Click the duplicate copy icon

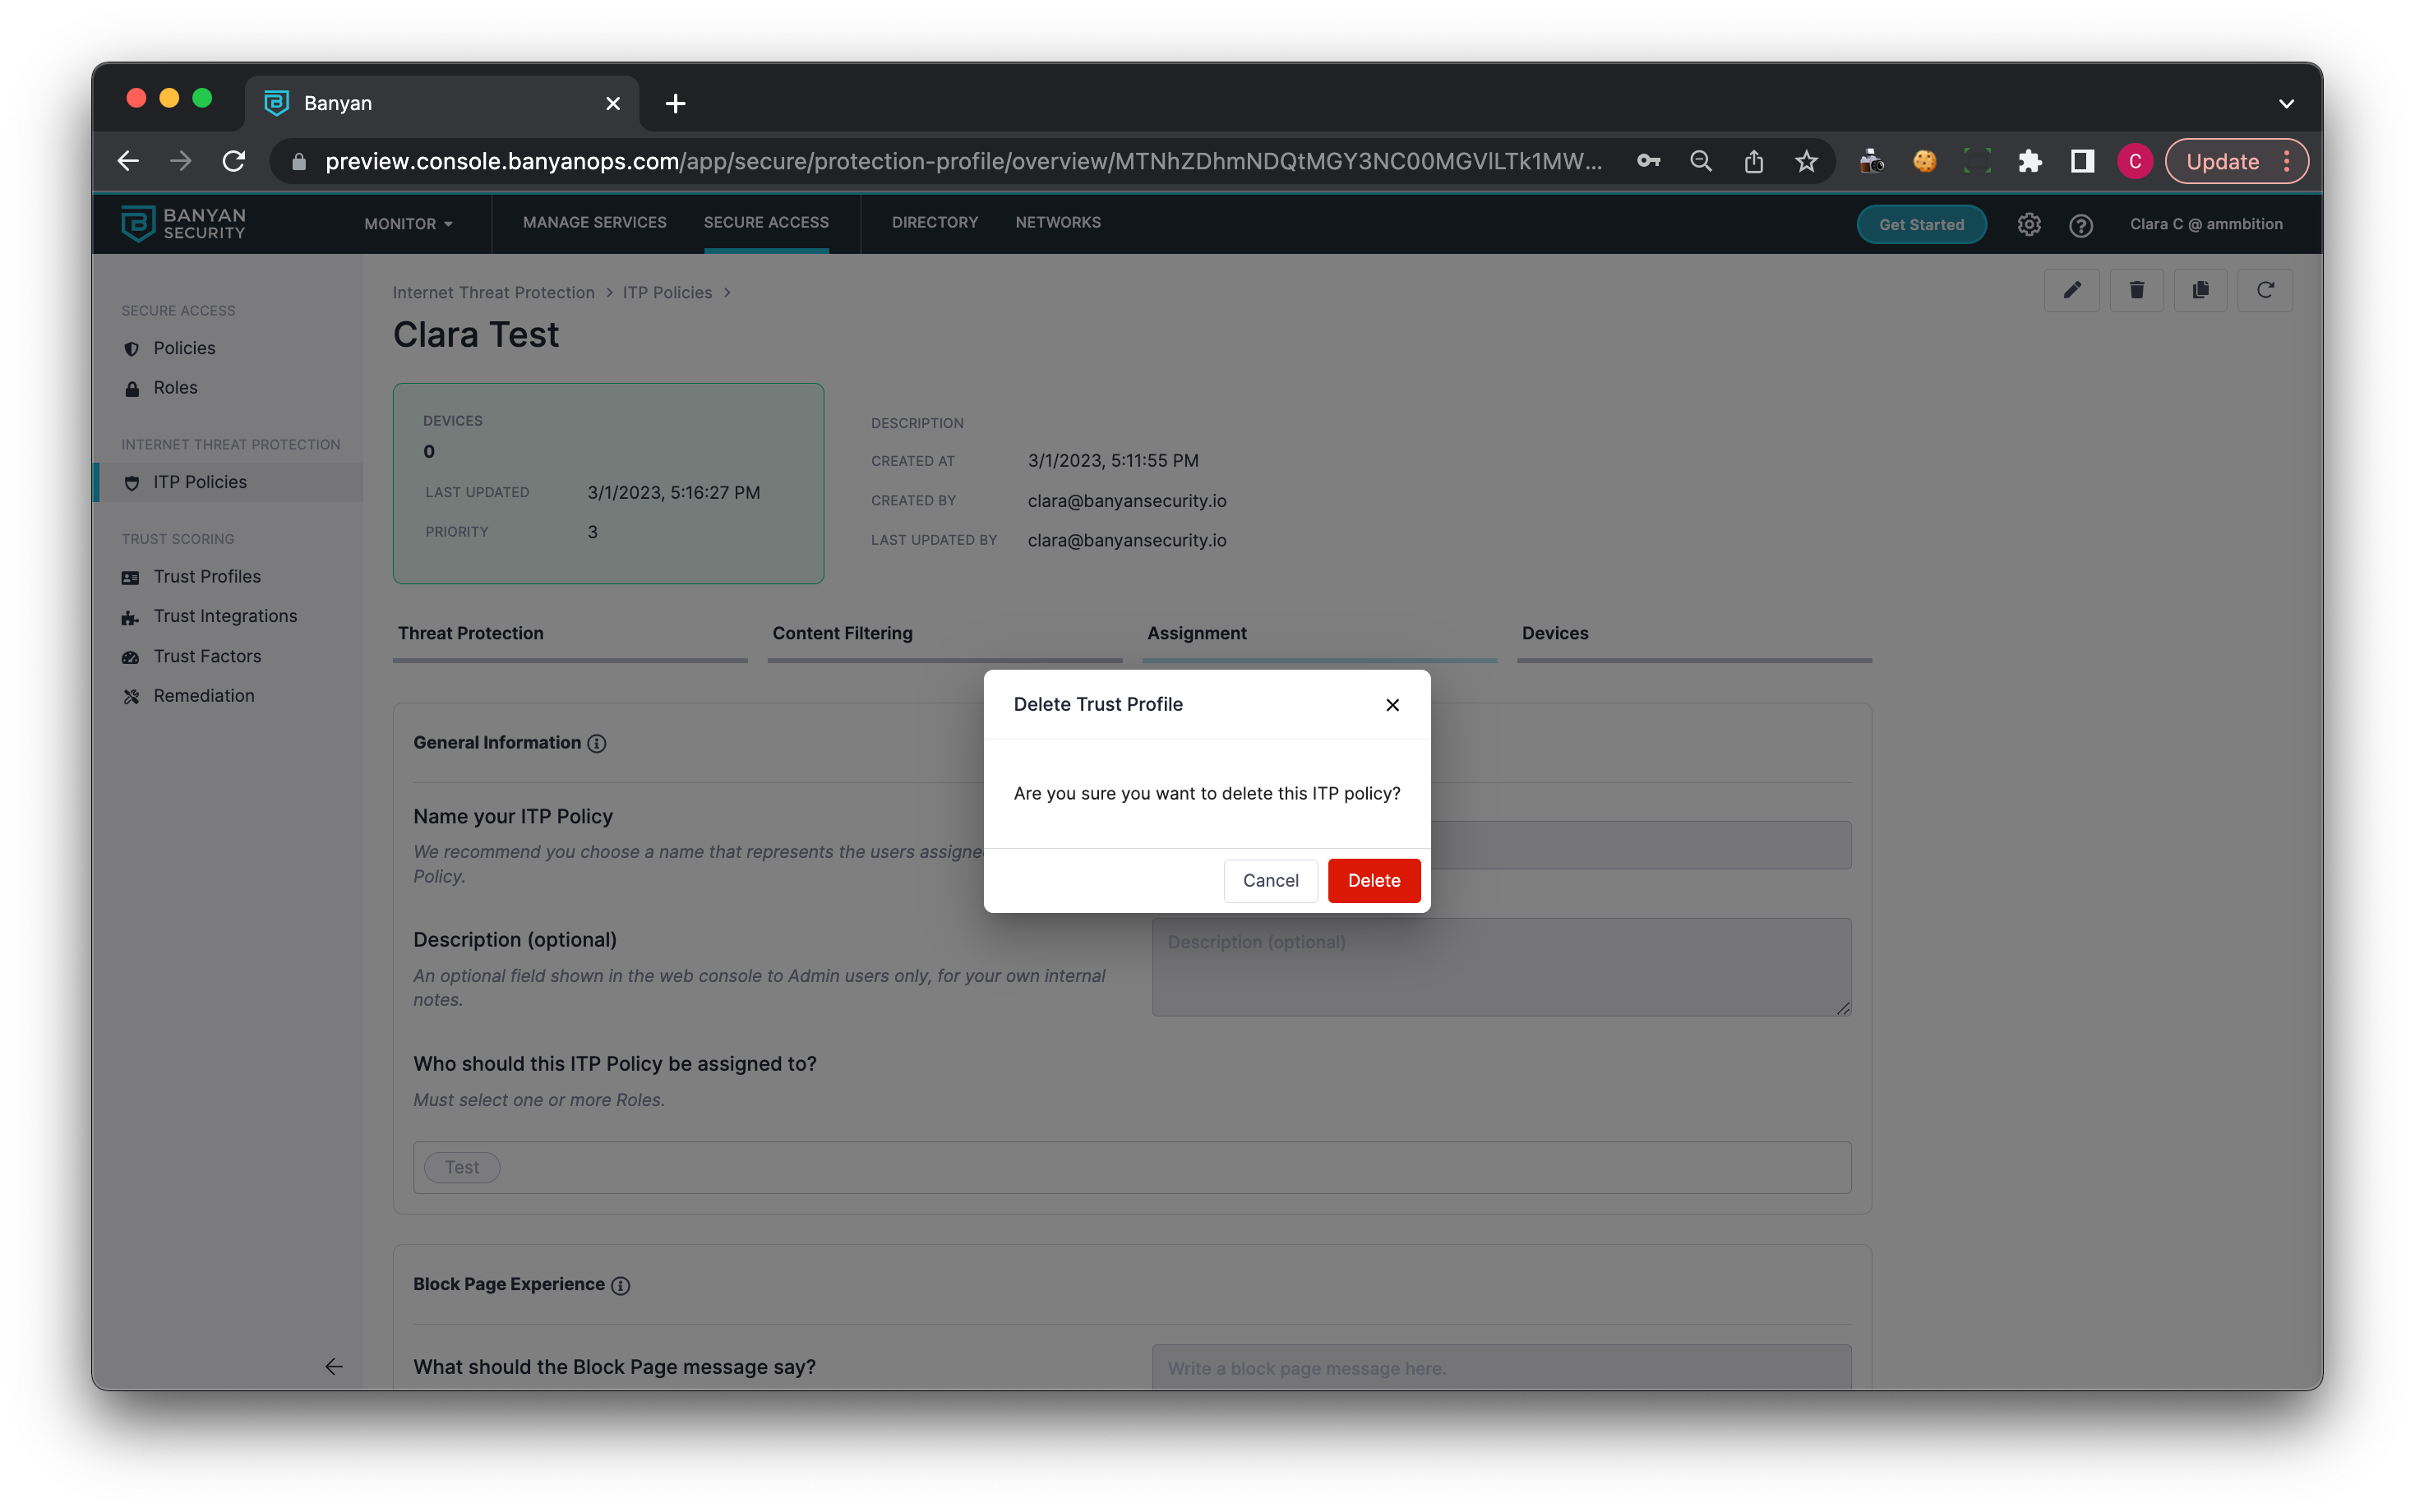click(2200, 290)
